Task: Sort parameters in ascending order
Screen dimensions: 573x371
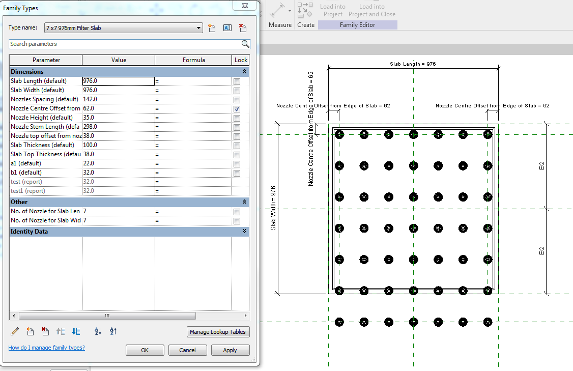Action: [97, 331]
